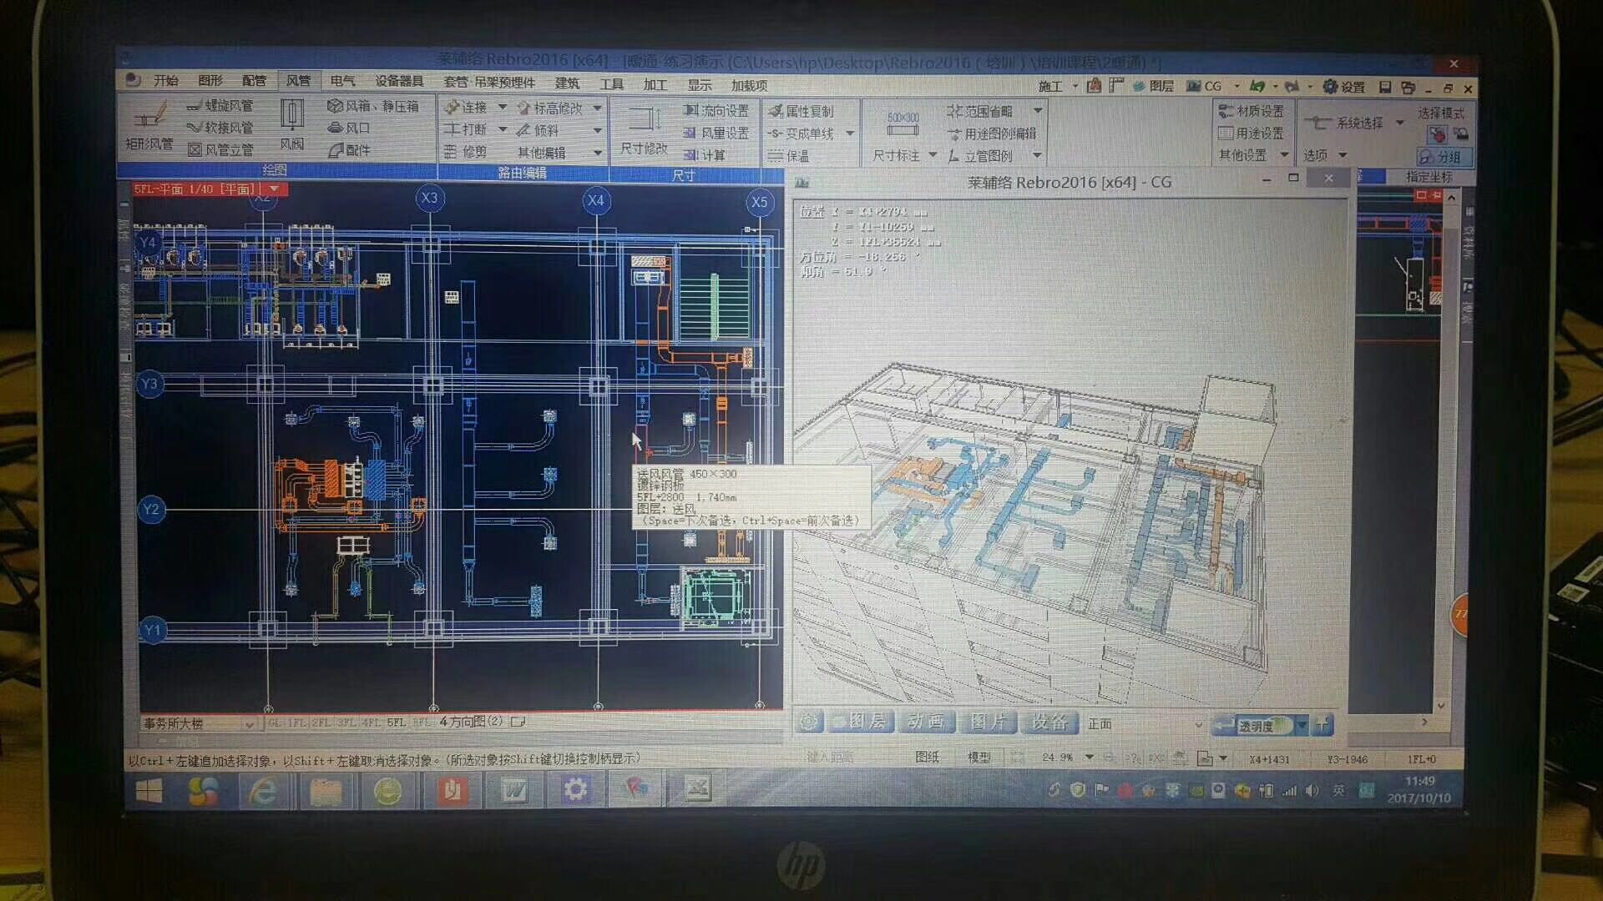Select the 螺旋风管 spiral duct tool
The width and height of the screenshot is (1603, 901).
click(x=220, y=106)
